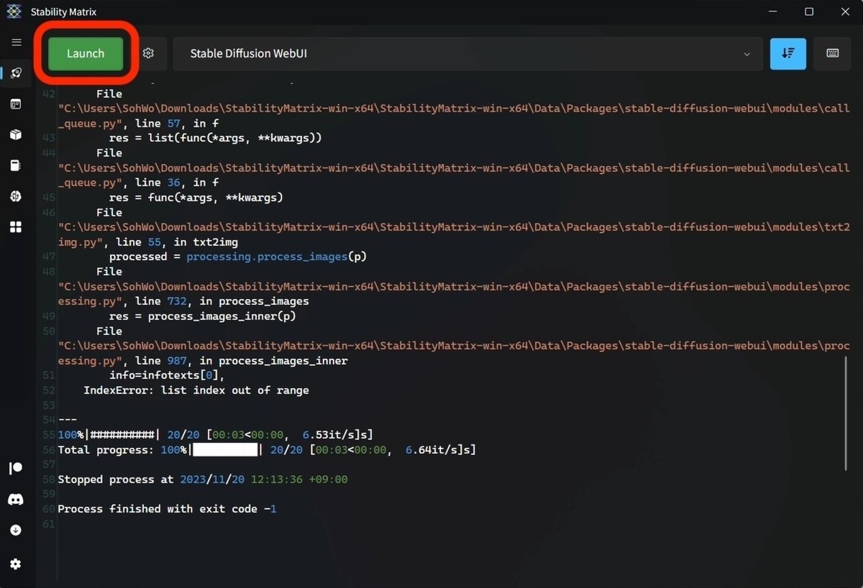The image size is (863, 588).
Task: Click the 'IndexError: list index out of range' line
Action: (x=196, y=390)
